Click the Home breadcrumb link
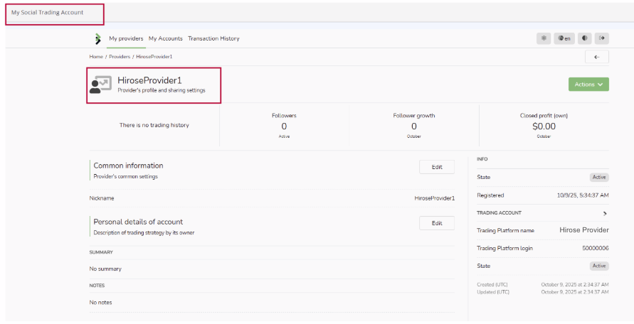The image size is (634, 324). (96, 56)
